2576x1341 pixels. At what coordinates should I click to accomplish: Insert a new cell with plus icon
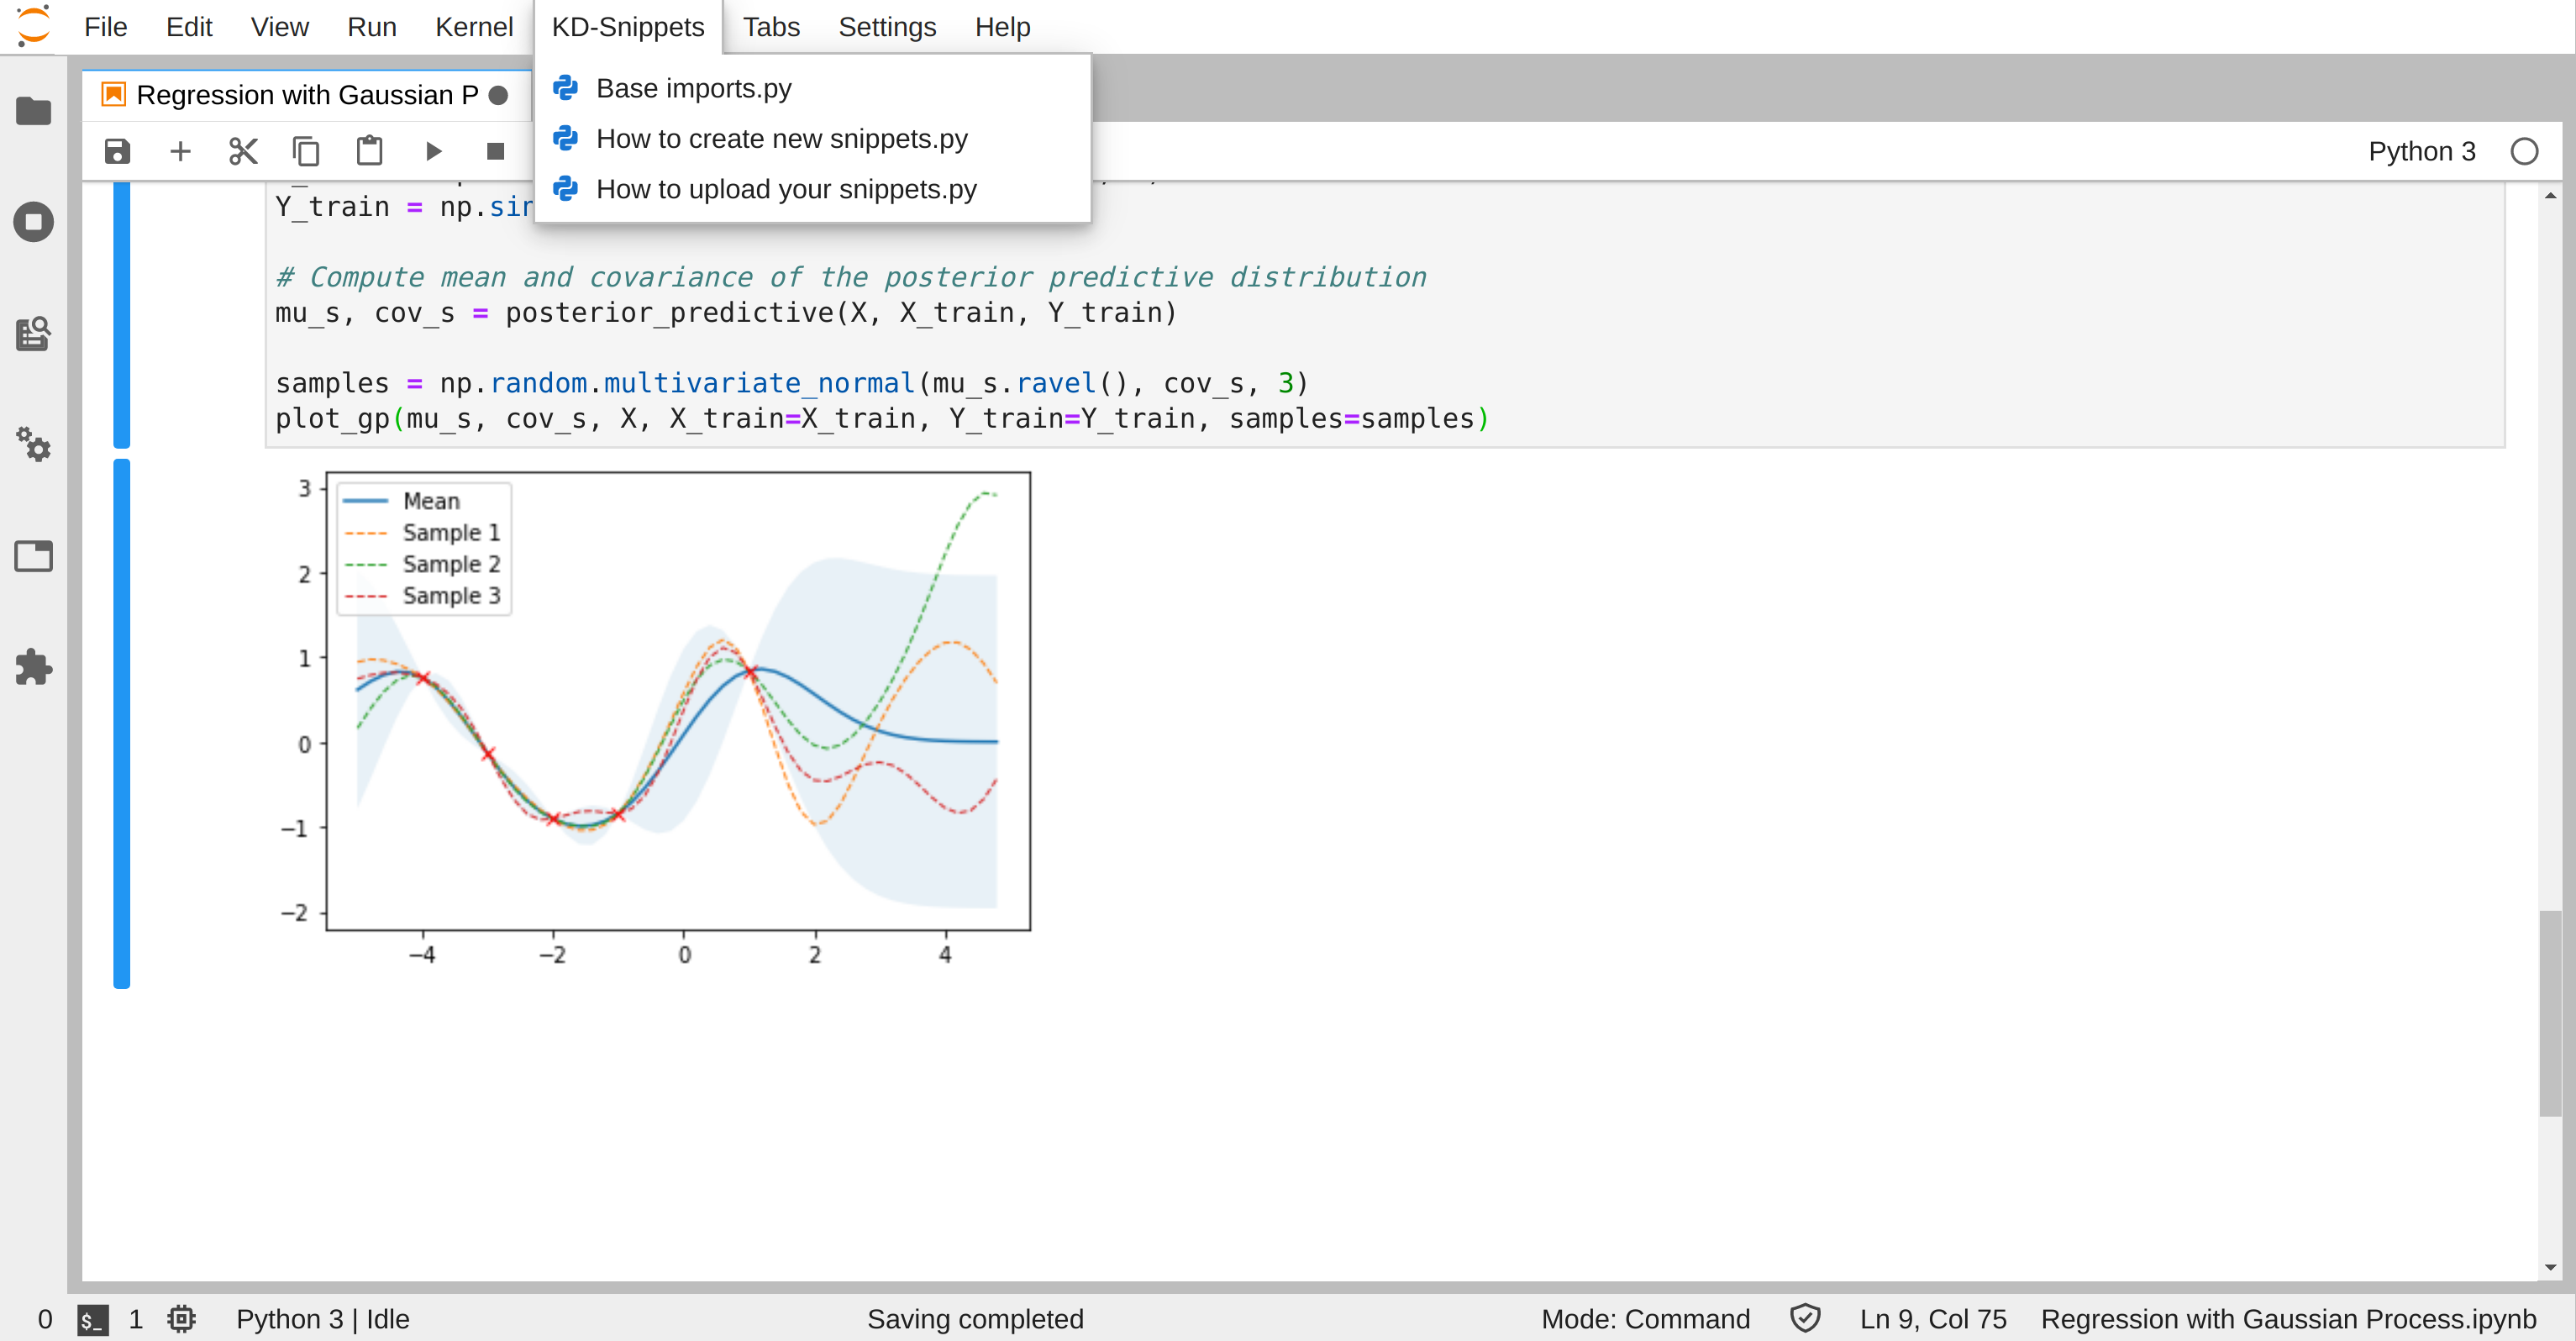pyautogui.click(x=180, y=151)
